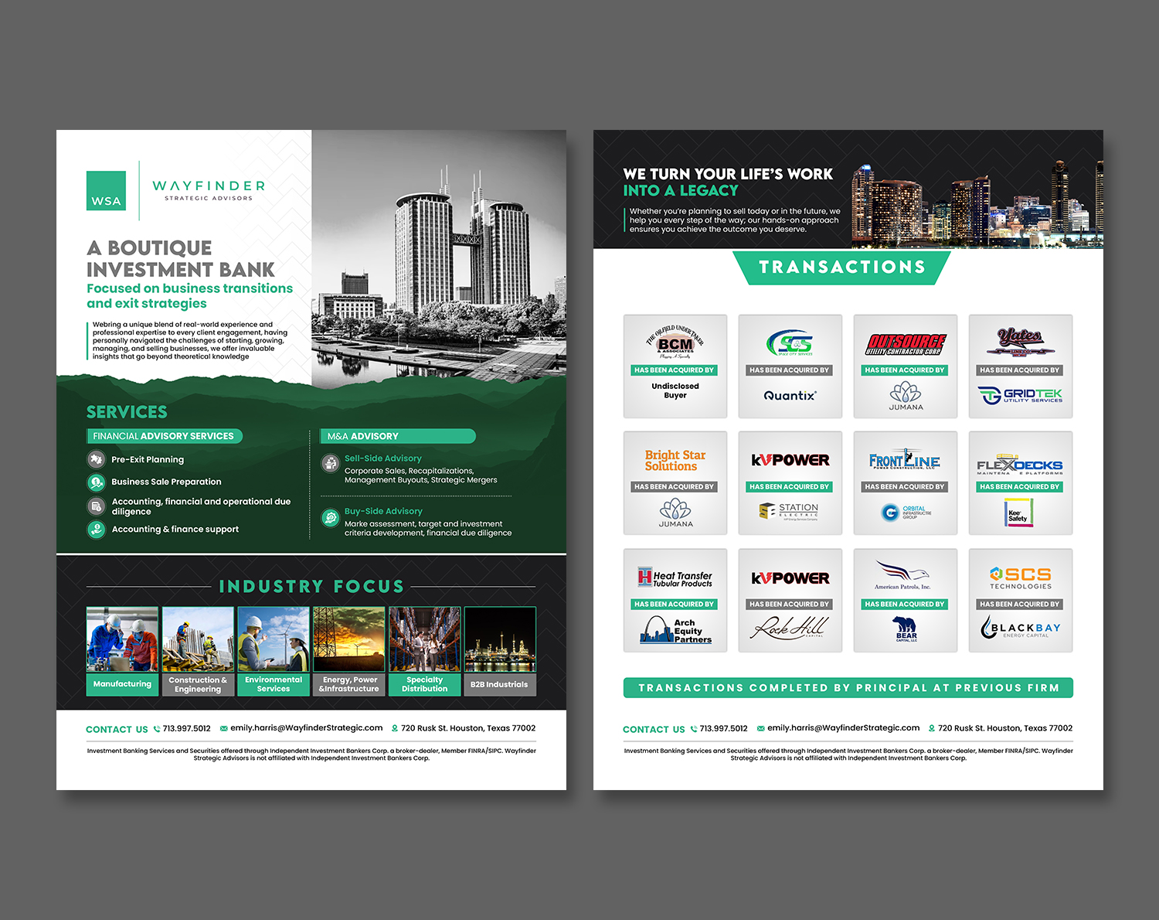
Task: Click the Frontline Power Construction logo
Action: point(905,459)
